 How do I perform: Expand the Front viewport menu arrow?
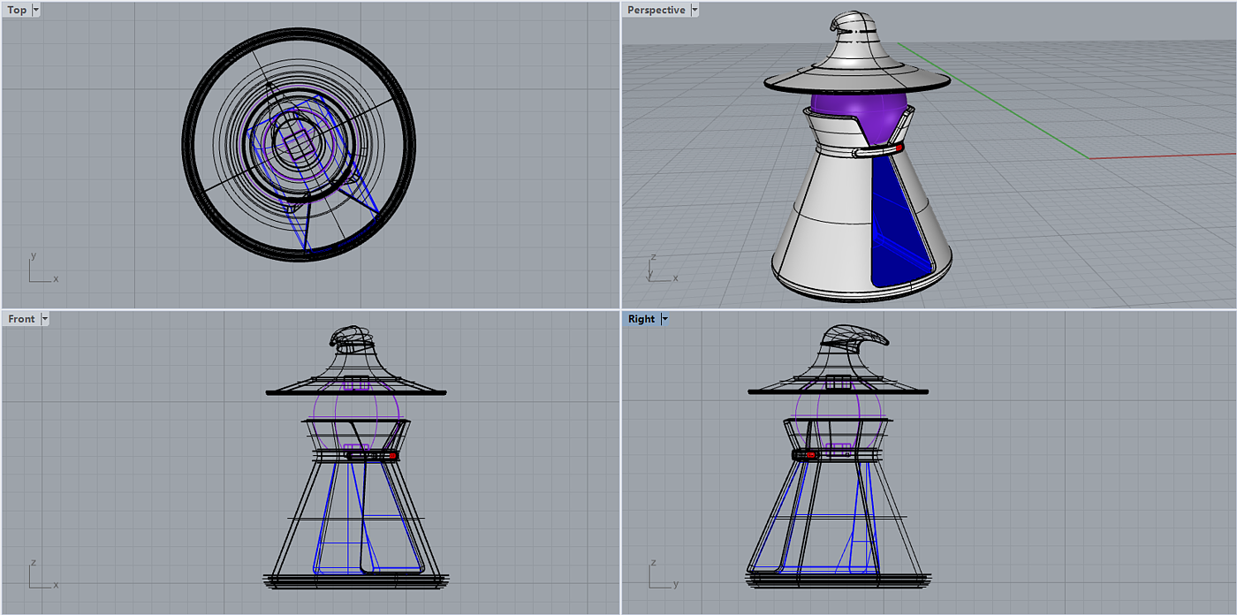point(45,319)
